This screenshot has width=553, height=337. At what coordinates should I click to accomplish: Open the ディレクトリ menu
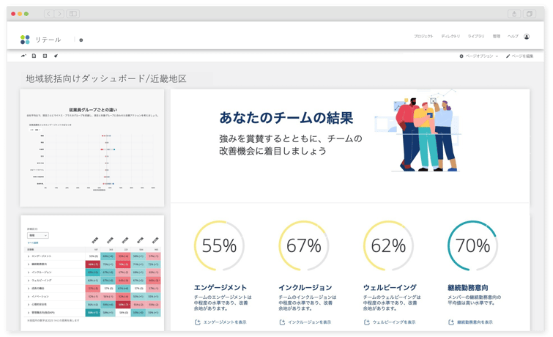point(450,37)
